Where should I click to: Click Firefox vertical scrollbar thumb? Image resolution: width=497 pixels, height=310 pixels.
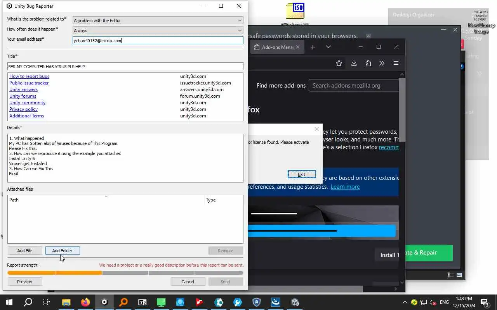tap(402, 110)
